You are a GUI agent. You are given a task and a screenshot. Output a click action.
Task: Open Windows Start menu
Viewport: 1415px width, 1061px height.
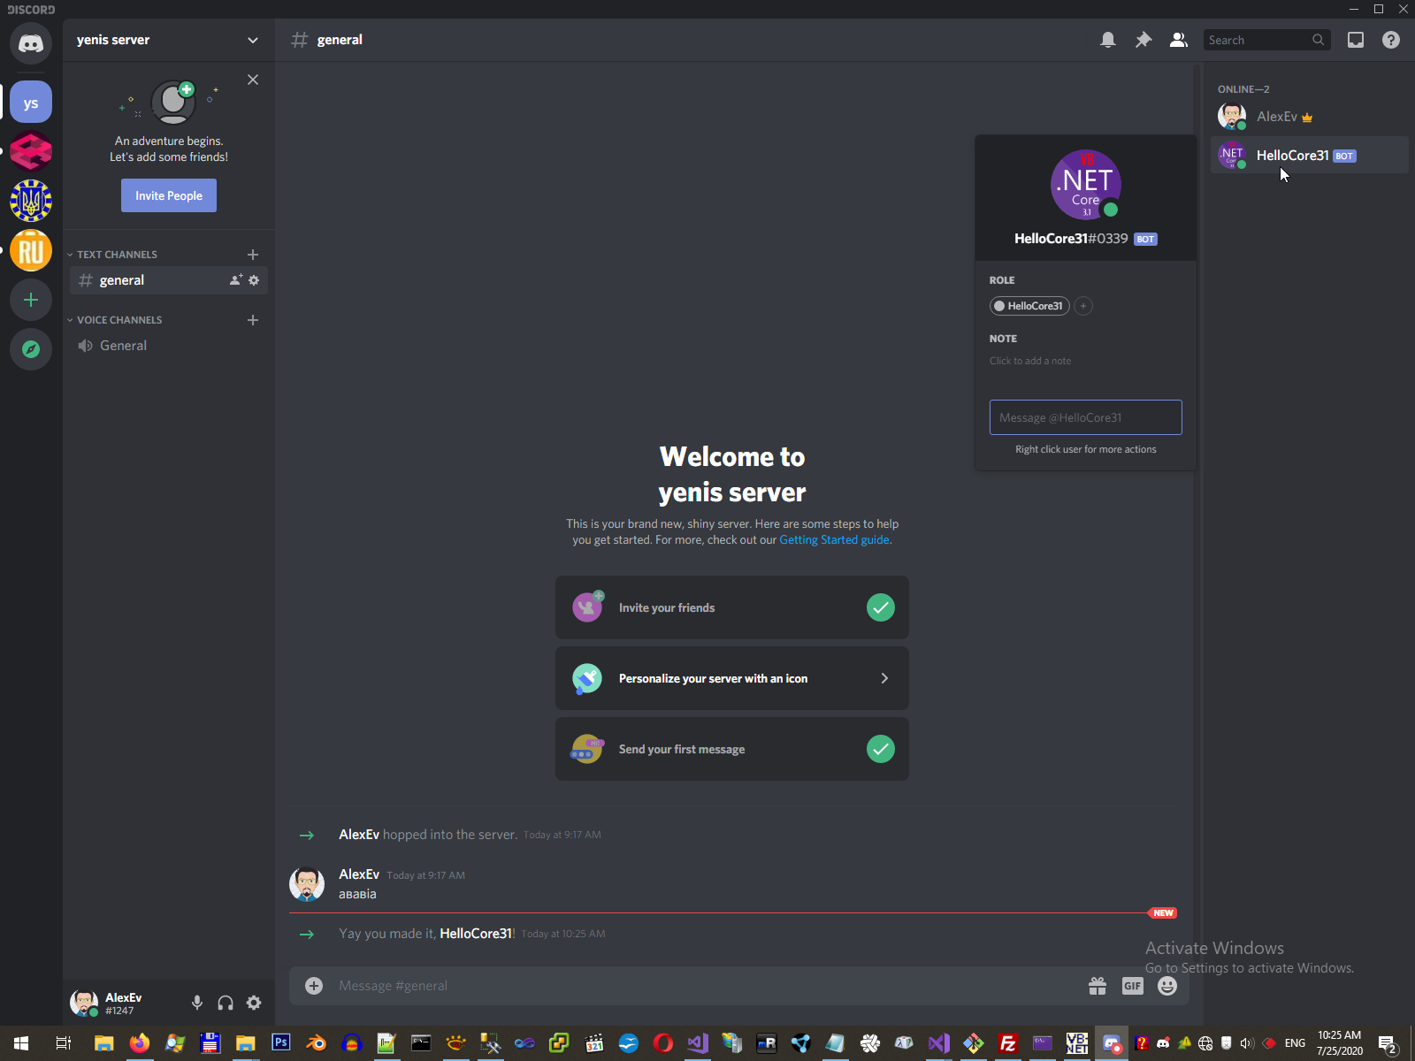point(21,1043)
